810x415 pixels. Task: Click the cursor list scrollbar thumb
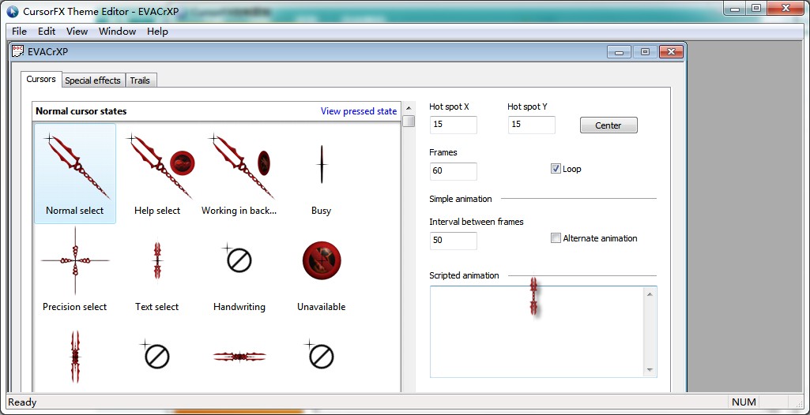click(x=409, y=122)
